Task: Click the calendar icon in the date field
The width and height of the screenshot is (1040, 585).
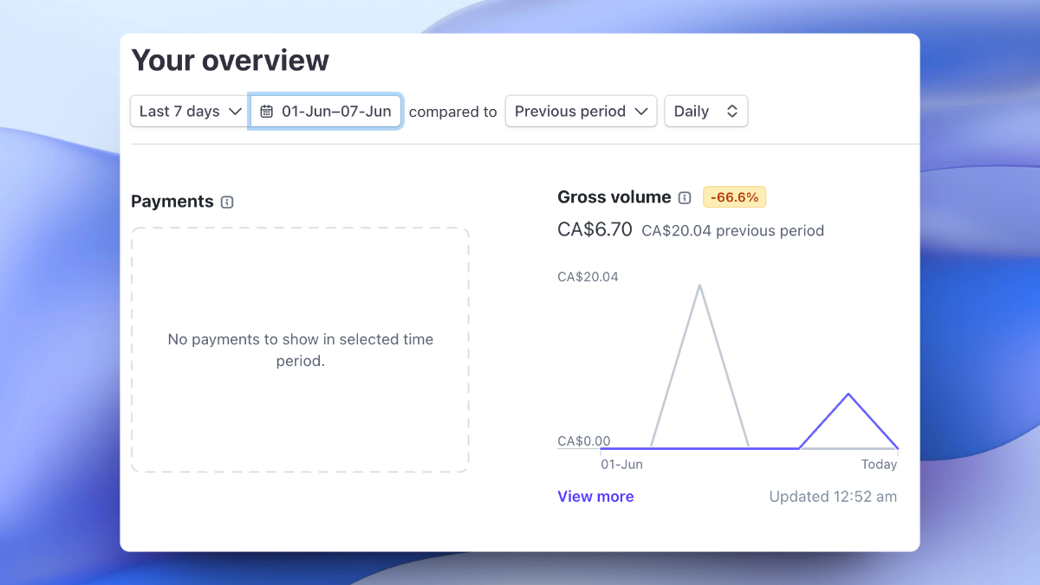Action: 266,111
